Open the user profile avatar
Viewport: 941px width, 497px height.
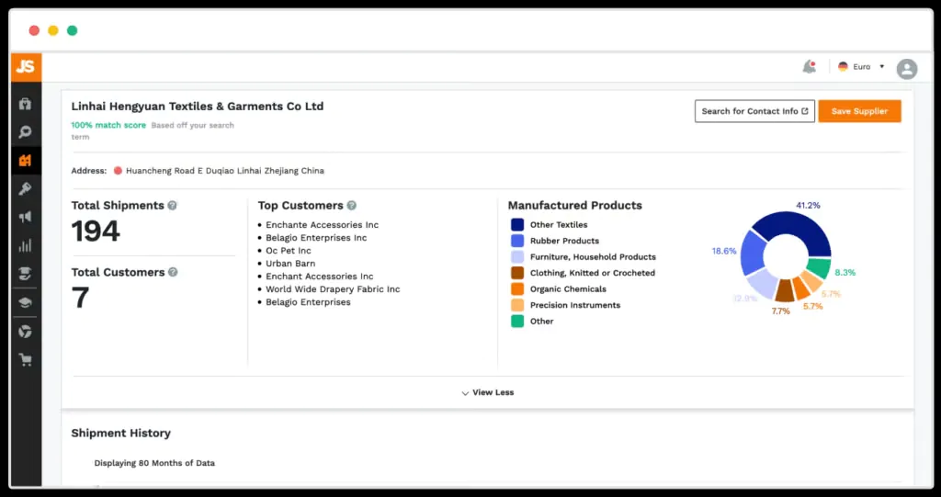pos(906,68)
